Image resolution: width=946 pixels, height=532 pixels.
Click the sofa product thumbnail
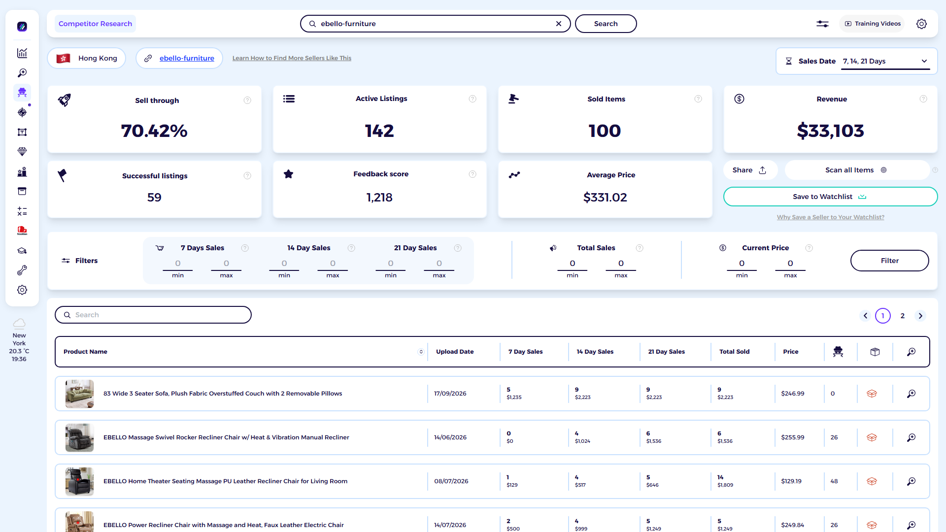[x=79, y=394]
